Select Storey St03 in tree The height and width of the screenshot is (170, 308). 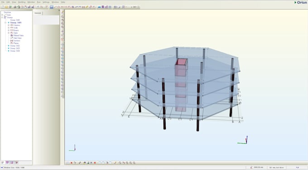click(x=15, y=48)
